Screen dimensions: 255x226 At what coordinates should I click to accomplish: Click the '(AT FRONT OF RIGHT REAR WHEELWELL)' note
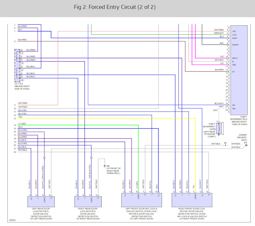click(114, 171)
